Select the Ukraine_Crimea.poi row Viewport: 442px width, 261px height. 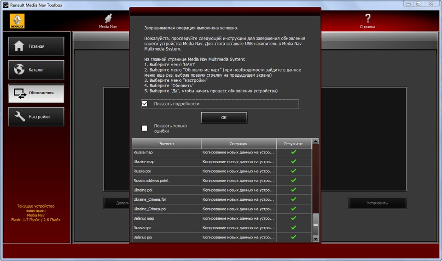pyautogui.click(x=221, y=209)
